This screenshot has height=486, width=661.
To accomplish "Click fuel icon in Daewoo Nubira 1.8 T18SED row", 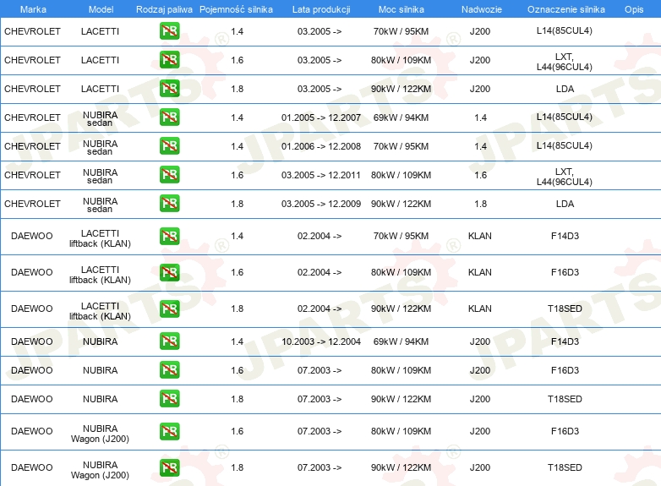I will pos(169,399).
